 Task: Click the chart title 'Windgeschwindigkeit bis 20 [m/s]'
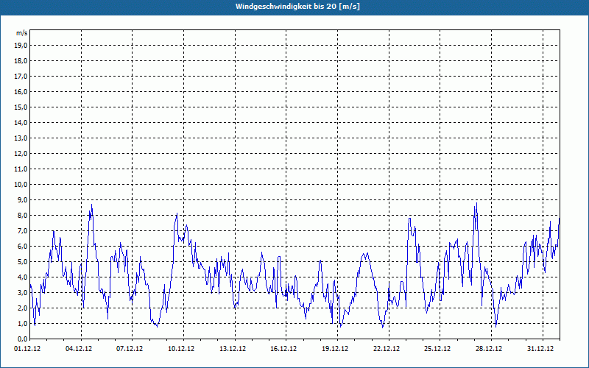click(x=298, y=7)
